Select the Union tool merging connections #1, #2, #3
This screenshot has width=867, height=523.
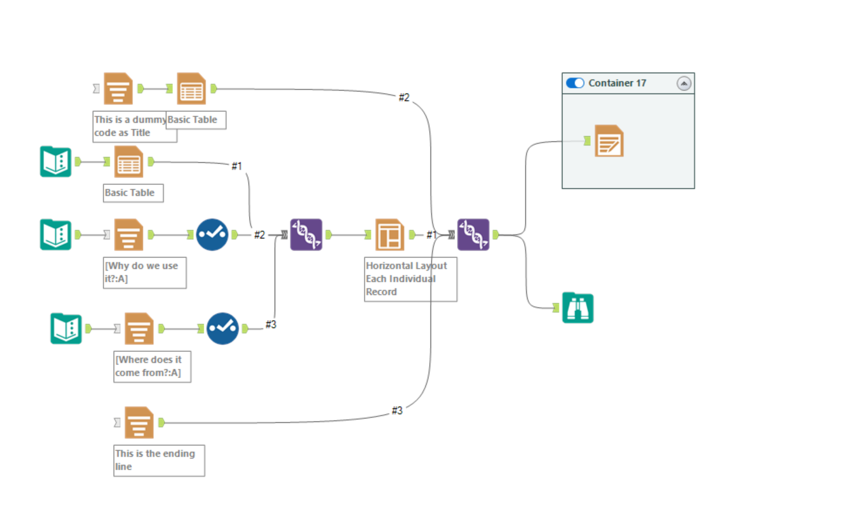click(x=306, y=234)
